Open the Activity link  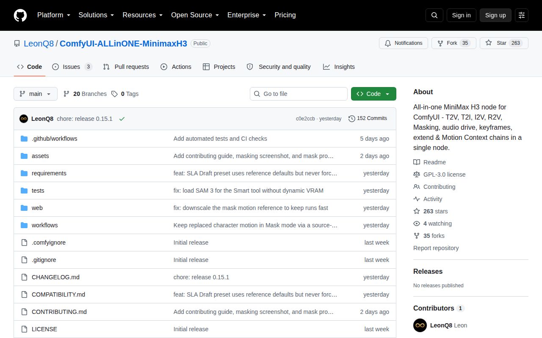point(428,199)
